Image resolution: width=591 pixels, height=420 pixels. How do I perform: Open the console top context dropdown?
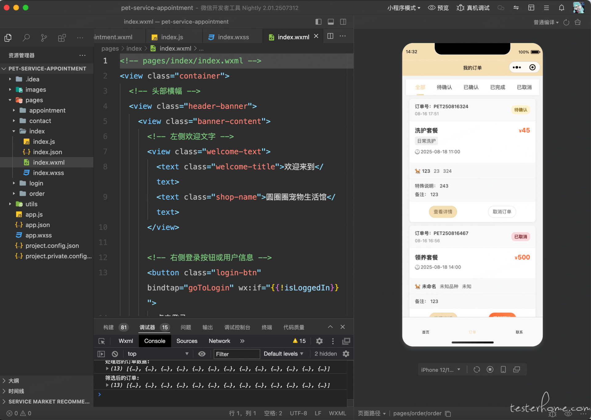[x=158, y=354]
